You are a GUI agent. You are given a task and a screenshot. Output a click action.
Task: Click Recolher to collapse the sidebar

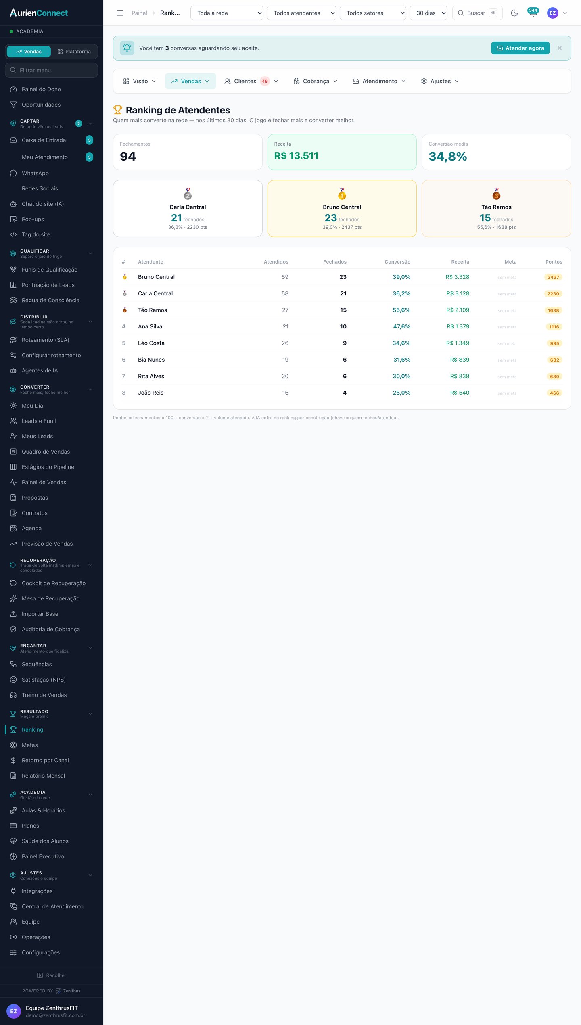52,975
